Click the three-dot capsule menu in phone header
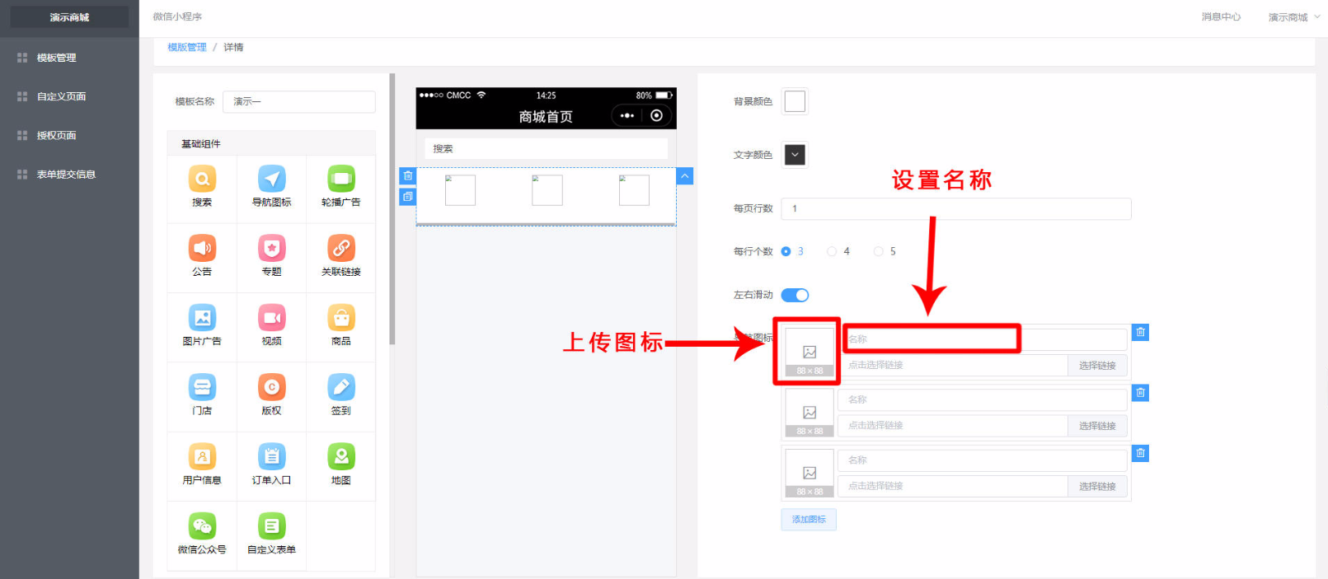Image resolution: width=1328 pixels, height=579 pixels. click(627, 116)
